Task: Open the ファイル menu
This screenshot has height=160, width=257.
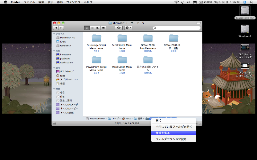Action: tap(29, 2)
